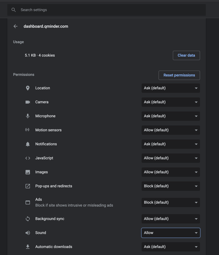The image size is (219, 255).
Task: Click the Location label text
Action: pos(43,88)
